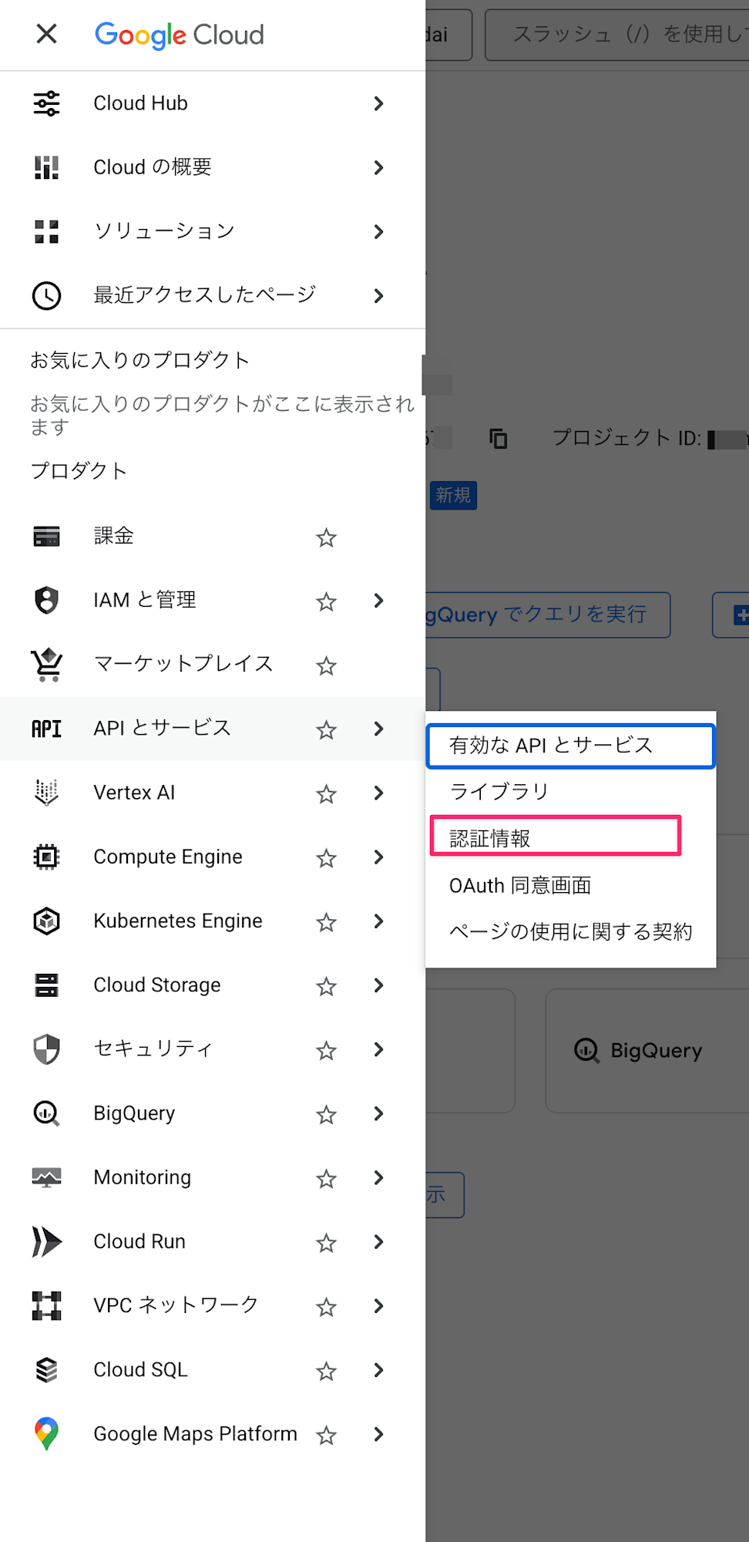Image resolution: width=749 pixels, height=1542 pixels.
Task: Pin Compute Engine with the star
Action: tap(327, 858)
